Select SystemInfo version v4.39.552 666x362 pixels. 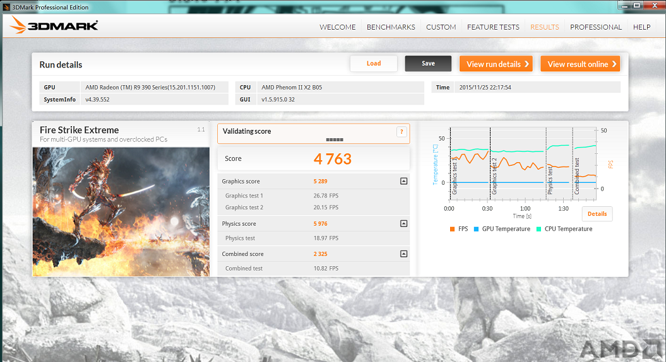click(x=97, y=100)
